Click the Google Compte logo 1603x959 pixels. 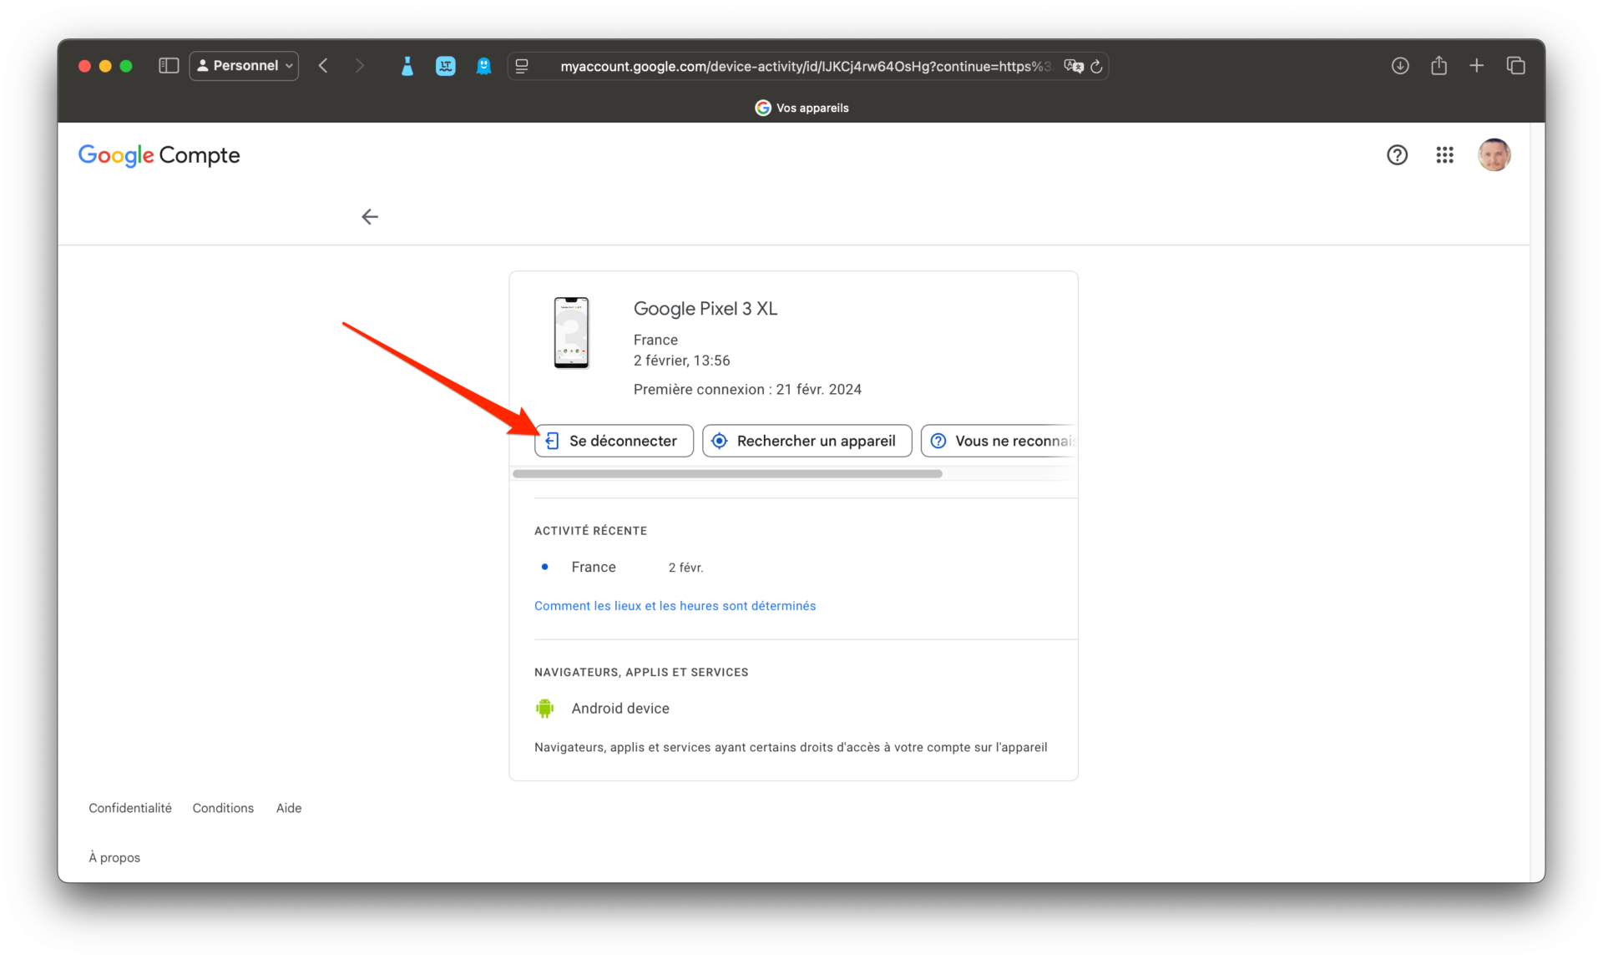[x=159, y=155]
